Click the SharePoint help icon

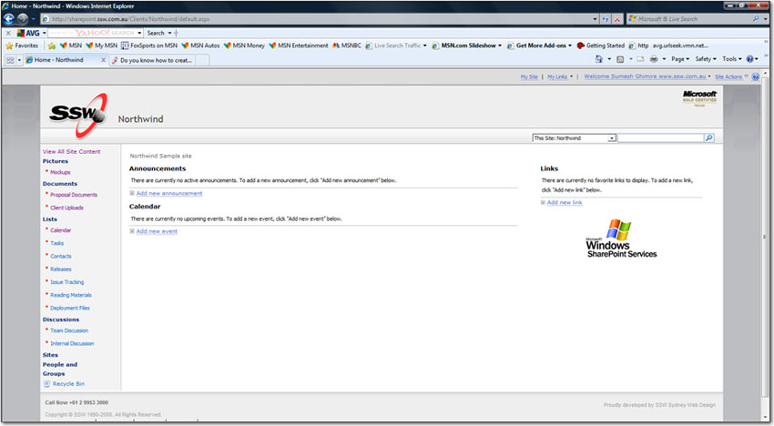click(753, 77)
